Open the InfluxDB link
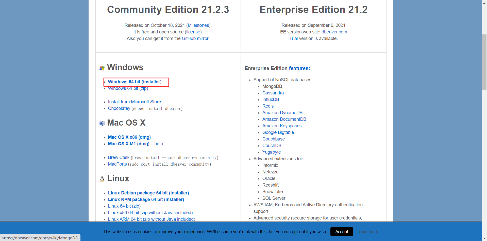 (x=271, y=99)
